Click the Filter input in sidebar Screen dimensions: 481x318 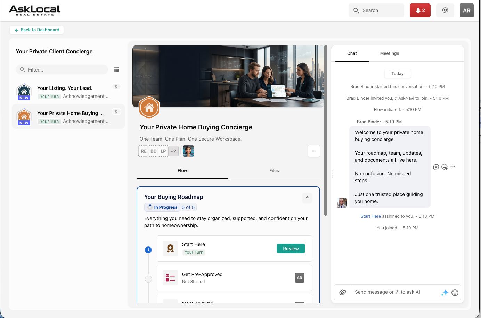[x=62, y=69]
